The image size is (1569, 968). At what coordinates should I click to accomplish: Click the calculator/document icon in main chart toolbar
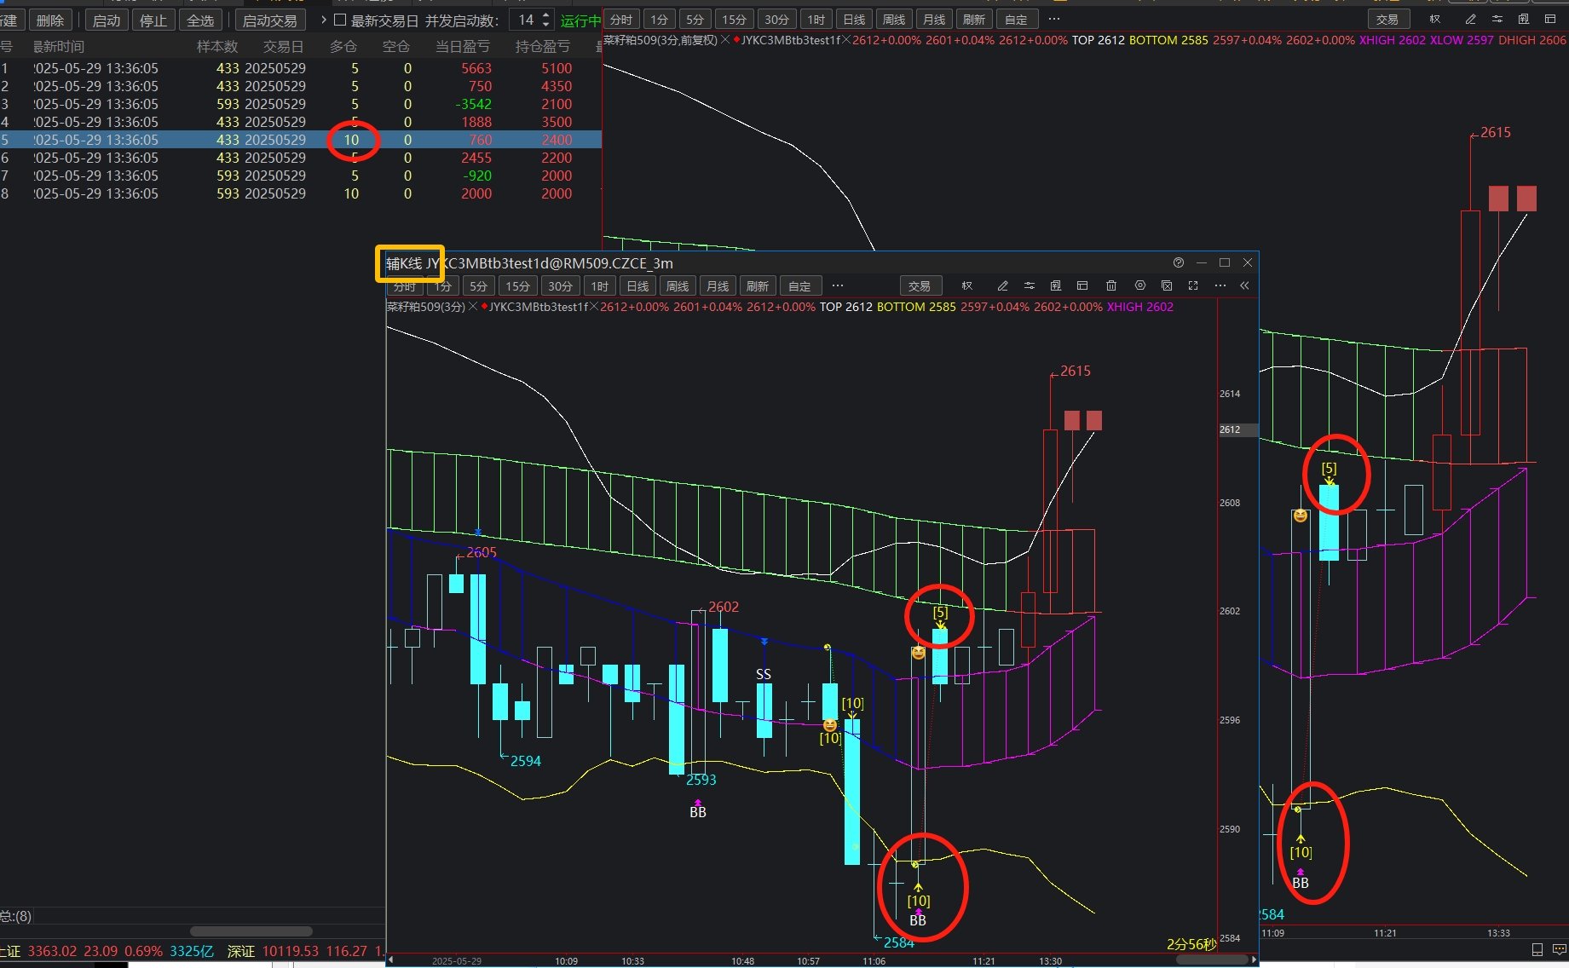click(1524, 19)
